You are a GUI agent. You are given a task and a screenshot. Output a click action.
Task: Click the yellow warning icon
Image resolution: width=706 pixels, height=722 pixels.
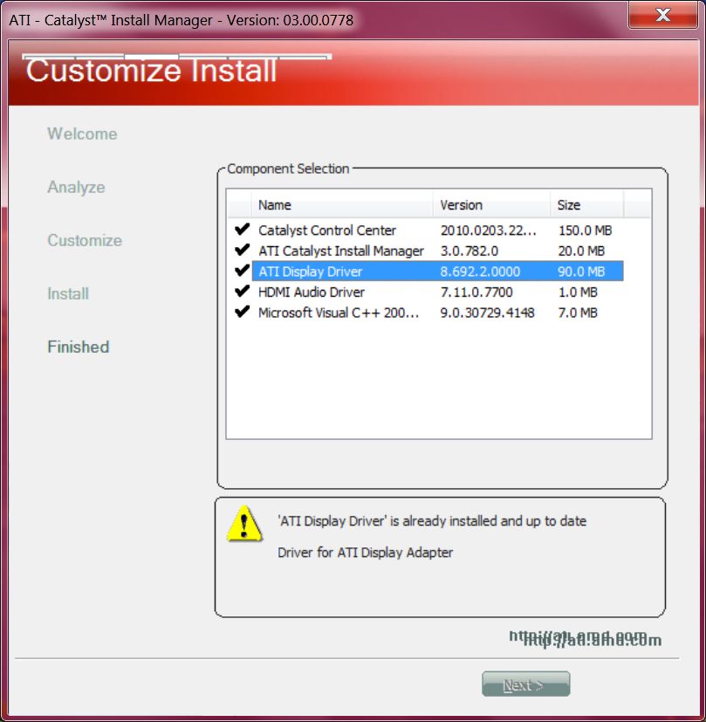244,524
